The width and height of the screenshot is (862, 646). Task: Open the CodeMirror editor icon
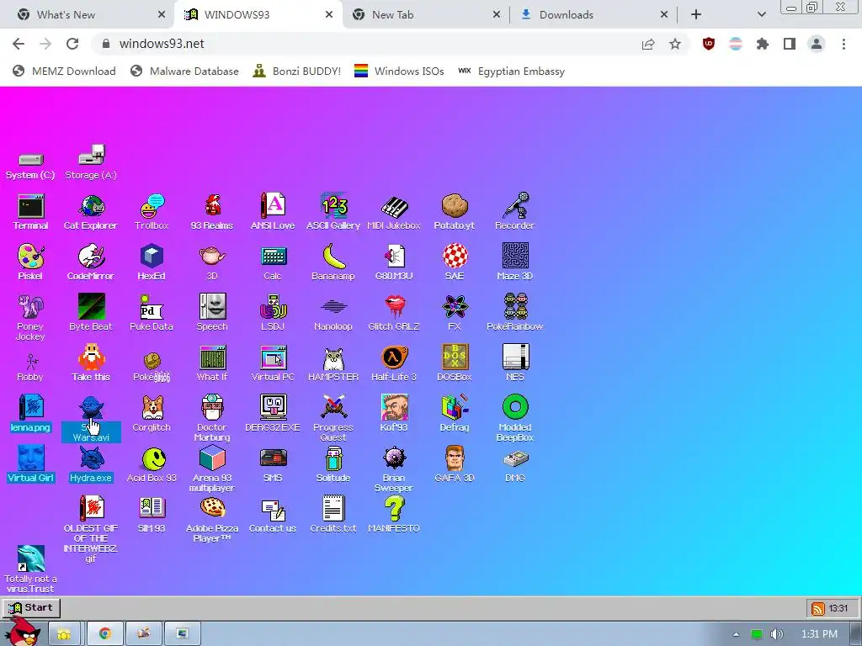pos(91,262)
